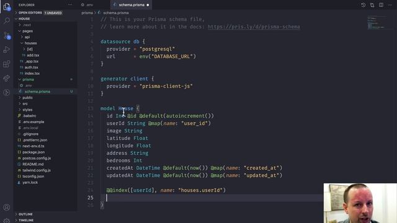Click the House model name

pyautogui.click(x=125, y=108)
